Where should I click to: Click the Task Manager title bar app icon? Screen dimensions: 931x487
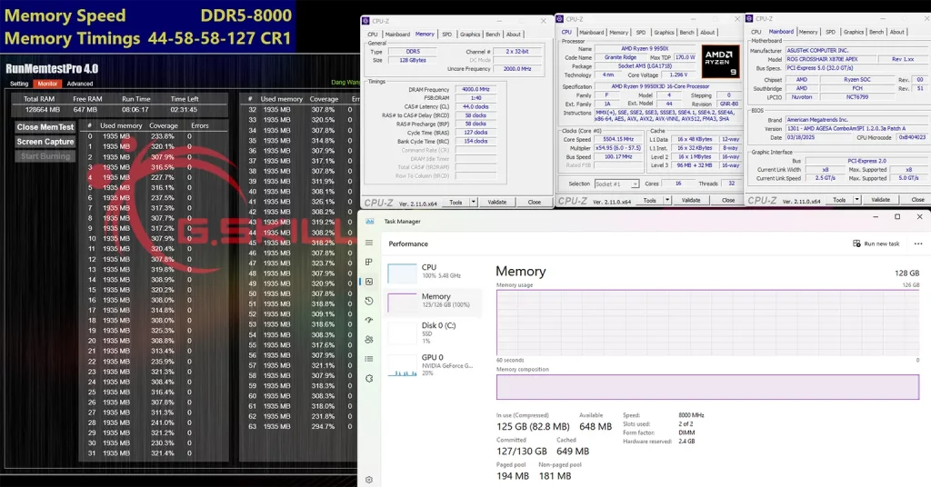point(370,222)
